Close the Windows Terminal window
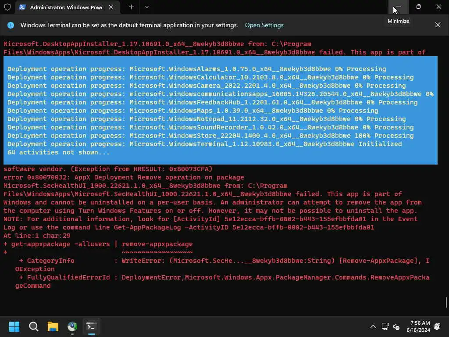This screenshot has height=337, width=449. coord(438,7)
